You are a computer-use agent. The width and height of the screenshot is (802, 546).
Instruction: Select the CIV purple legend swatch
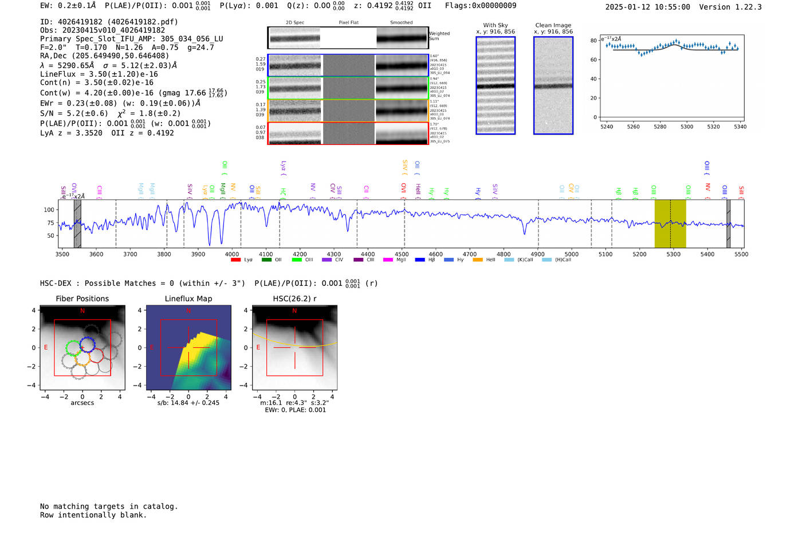[327, 260]
